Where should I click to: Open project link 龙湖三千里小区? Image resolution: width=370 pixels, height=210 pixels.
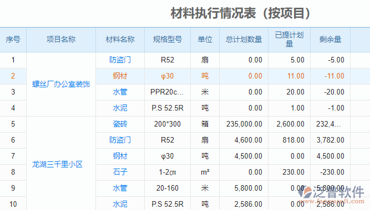pos(57,164)
